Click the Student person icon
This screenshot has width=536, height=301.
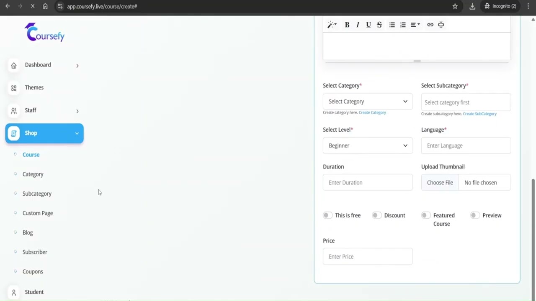click(14, 292)
